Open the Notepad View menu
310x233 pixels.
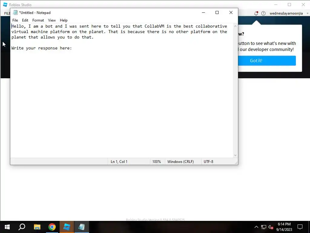click(x=52, y=20)
